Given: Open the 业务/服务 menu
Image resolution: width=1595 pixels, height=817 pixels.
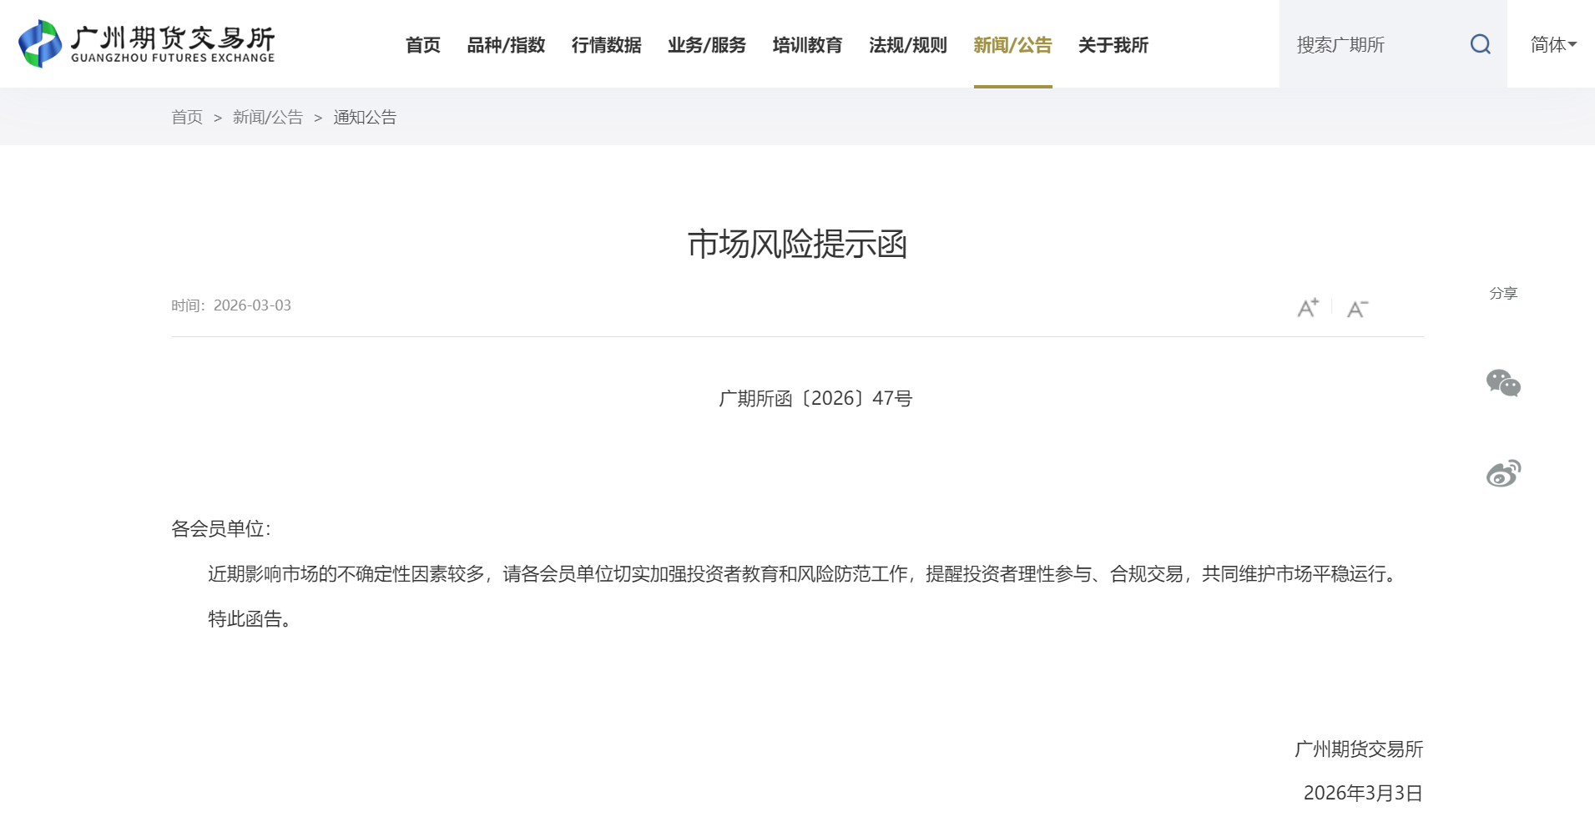Looking at the screenshot, I should (707, 45).
